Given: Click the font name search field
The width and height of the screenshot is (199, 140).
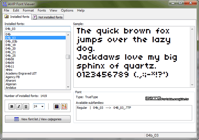Looking at the screenshot, I should (x=38, y=29).
